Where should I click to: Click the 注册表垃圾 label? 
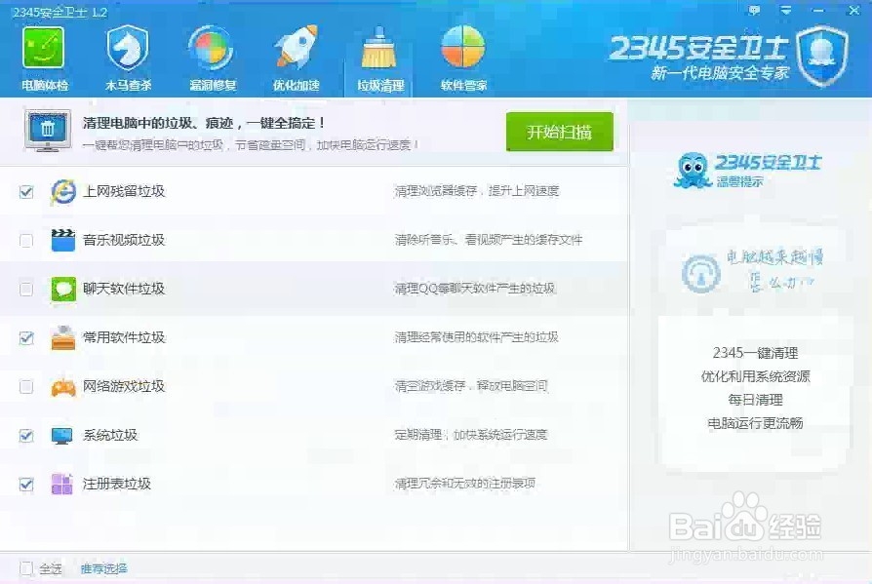pyautogui.click(x=117, y=484)
